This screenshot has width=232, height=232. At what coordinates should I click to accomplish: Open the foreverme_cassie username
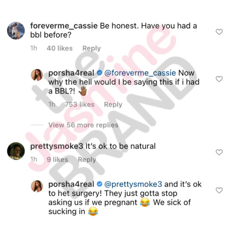click(x=64, y=26)
